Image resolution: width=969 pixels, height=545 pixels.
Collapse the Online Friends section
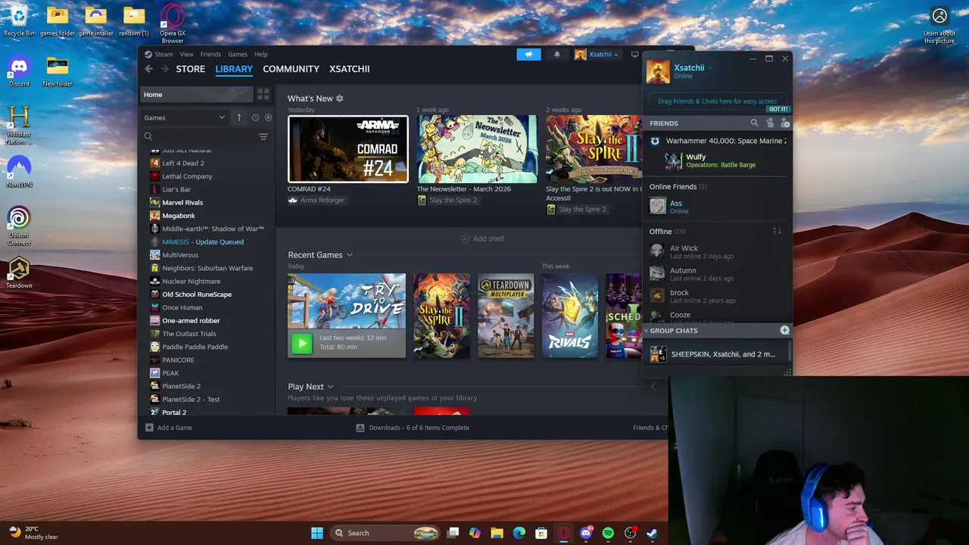tap(678, 186)
